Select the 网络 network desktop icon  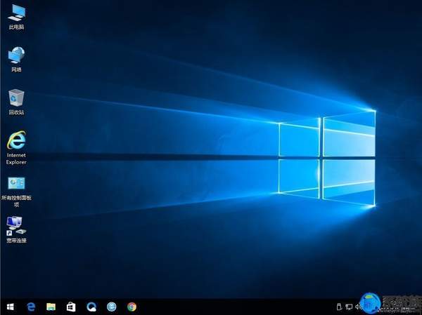[x=16, y=60]
